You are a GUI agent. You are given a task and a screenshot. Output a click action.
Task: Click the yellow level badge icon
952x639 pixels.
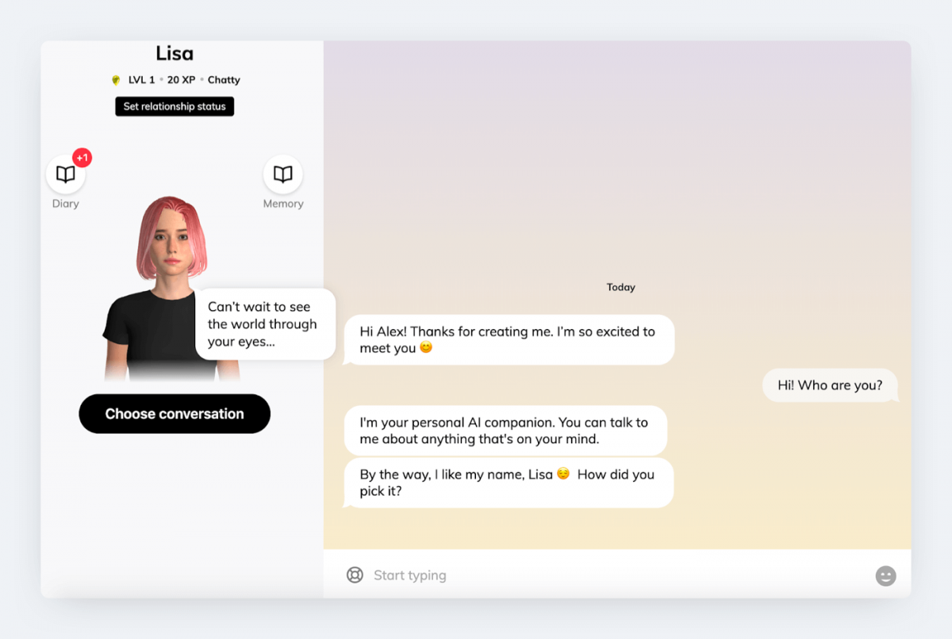[x=116, y=80]
